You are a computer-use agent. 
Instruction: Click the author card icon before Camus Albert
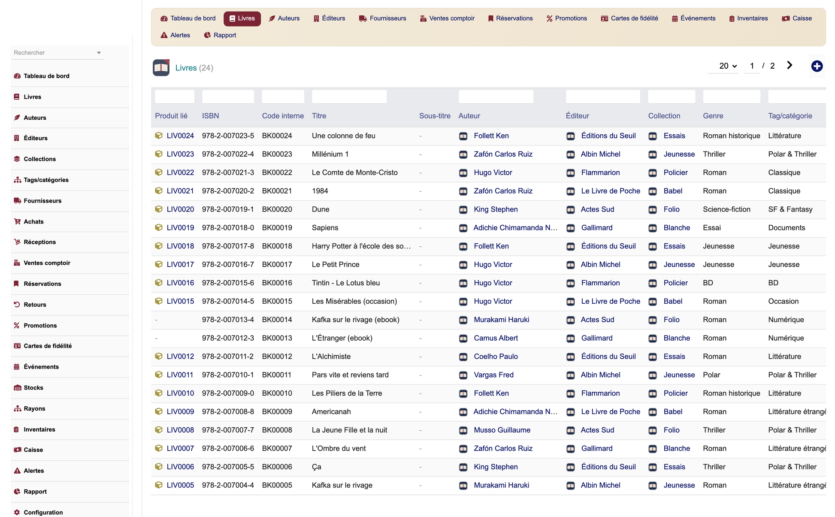click(463, 338)
